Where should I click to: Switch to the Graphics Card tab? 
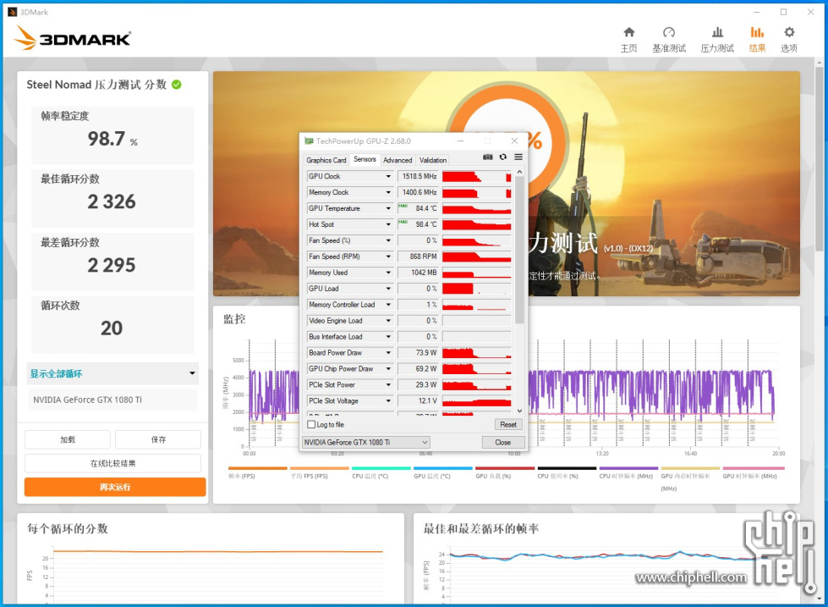[x=326, y=160]
